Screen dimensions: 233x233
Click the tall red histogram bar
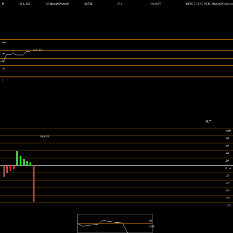tap(34, 184)
